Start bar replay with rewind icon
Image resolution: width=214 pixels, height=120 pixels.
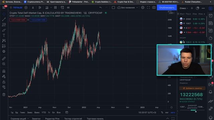[x=68, y=8]
